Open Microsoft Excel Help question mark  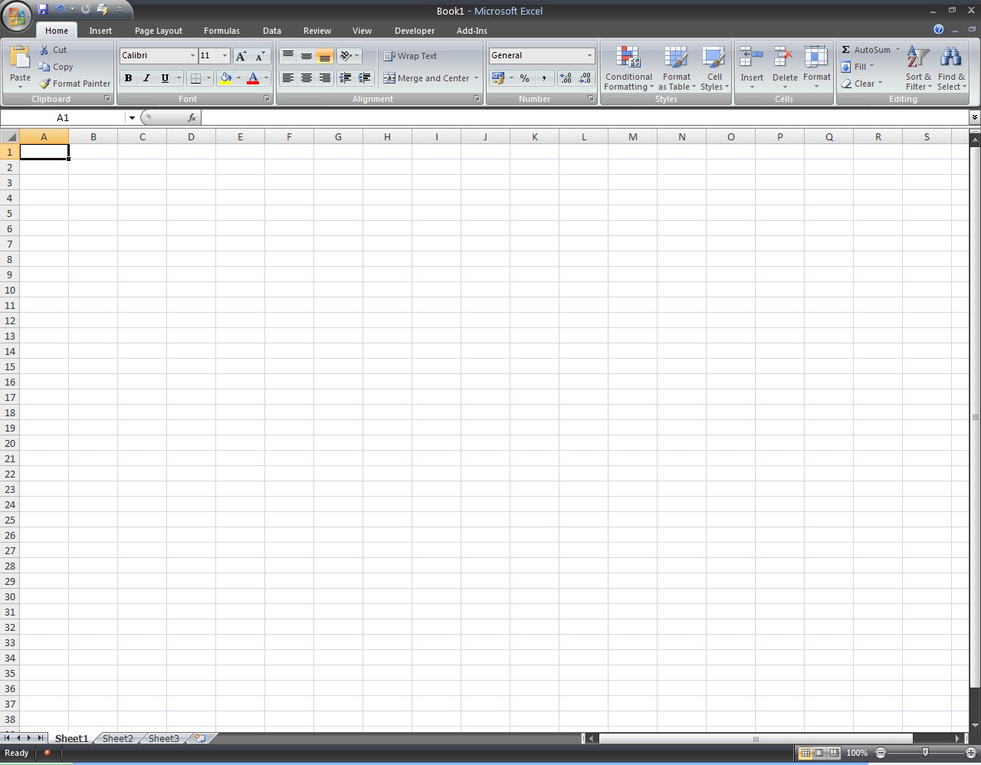pos(939,29)
